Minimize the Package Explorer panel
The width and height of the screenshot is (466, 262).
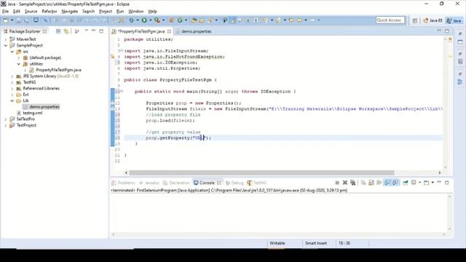click(94, 31)
